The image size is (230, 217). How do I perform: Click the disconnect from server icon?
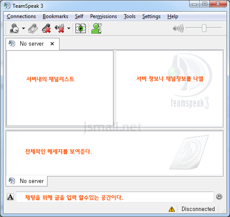[x=33, y=28]
